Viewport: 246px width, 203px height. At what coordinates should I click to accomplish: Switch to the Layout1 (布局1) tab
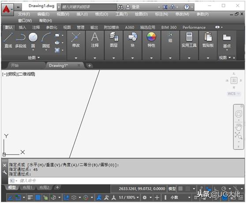click(x=27, y=188)
